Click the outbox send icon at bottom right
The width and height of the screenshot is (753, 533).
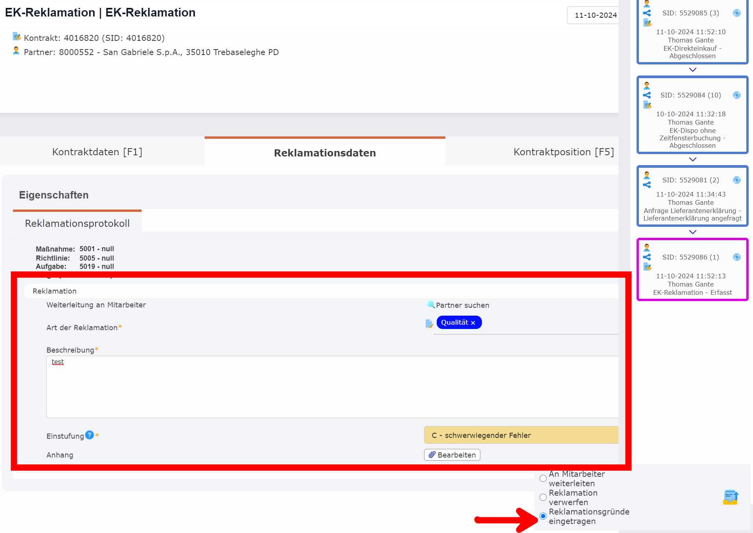coord(730,498)
